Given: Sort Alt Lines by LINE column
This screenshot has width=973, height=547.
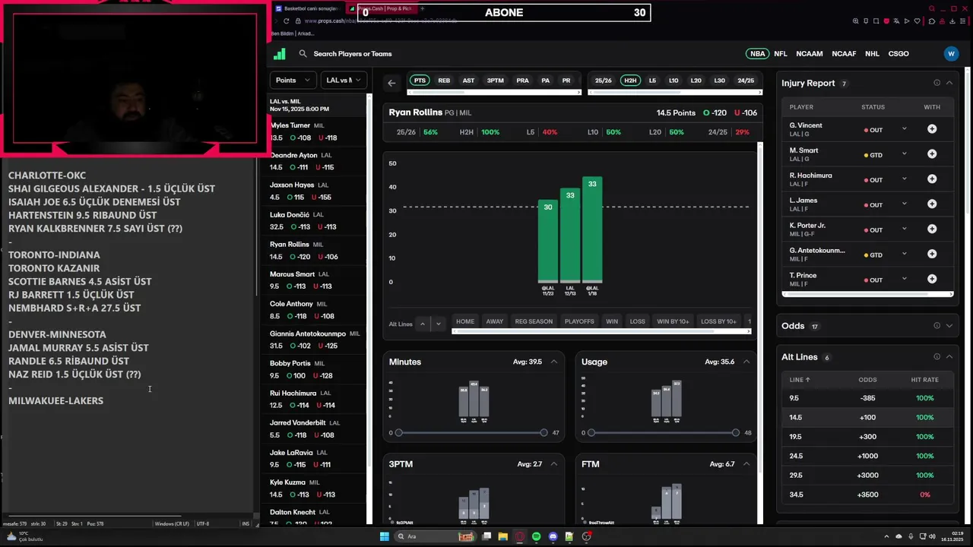Looking at the screenshot, I should (x=800, y=380).
